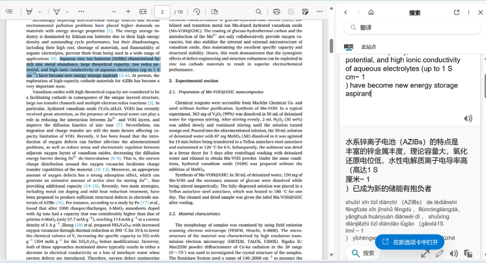Screen dimensions: 486x263
Task: Go to sidebar home page
Action: point(371,12)
